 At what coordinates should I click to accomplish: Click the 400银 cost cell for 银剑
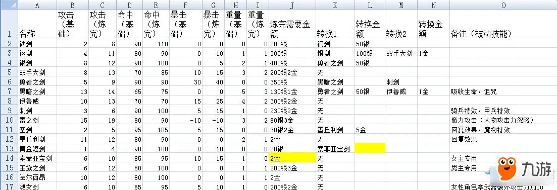click(x=292, y=63)
